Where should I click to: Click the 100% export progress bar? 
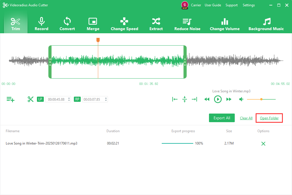tap(177, 143)
